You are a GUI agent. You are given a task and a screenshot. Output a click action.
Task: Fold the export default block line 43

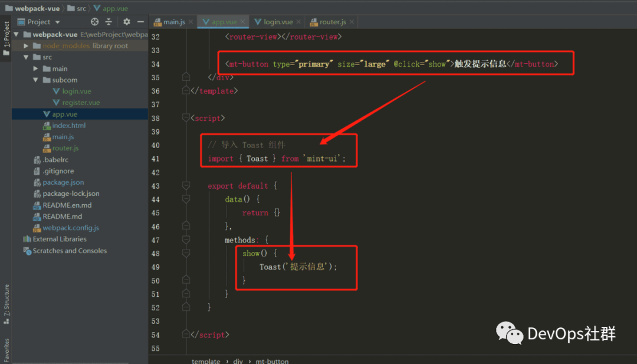(186, 186)
